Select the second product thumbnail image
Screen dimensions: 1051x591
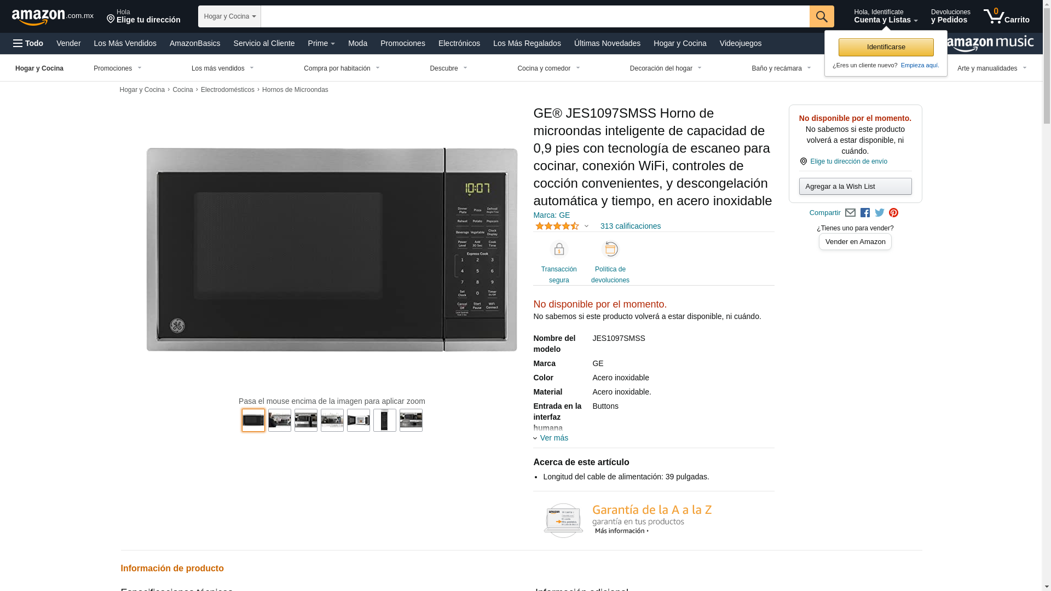[x=280, y=420]
